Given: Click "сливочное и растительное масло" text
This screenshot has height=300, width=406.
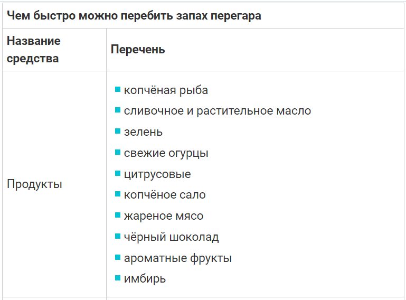Looking at the screenshot, I should 217,111.
